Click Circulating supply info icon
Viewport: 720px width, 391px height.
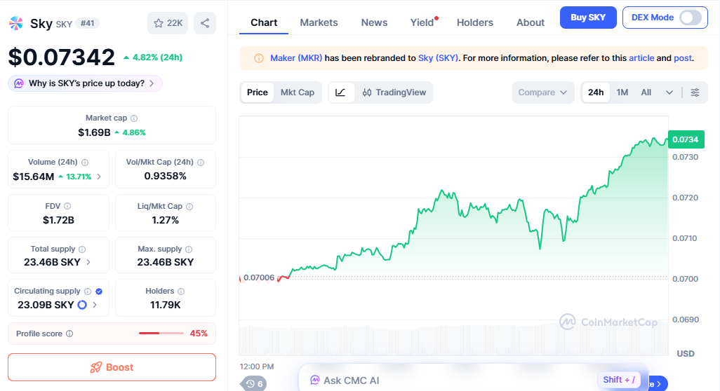tap(88, 291)
